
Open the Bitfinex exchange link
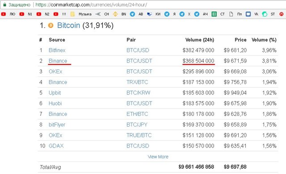coord(57,50)
